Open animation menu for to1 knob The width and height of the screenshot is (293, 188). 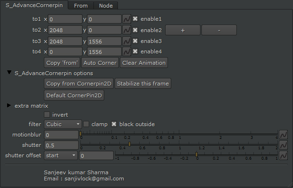click(x=127, y=19)
